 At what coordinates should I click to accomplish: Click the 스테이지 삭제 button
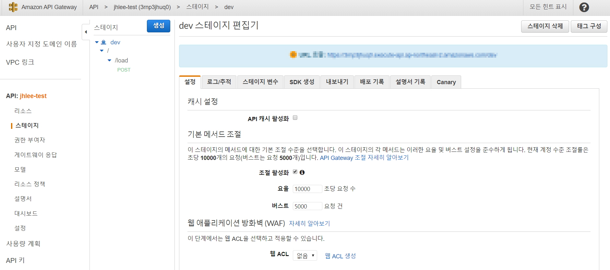(x=545, y=26)
